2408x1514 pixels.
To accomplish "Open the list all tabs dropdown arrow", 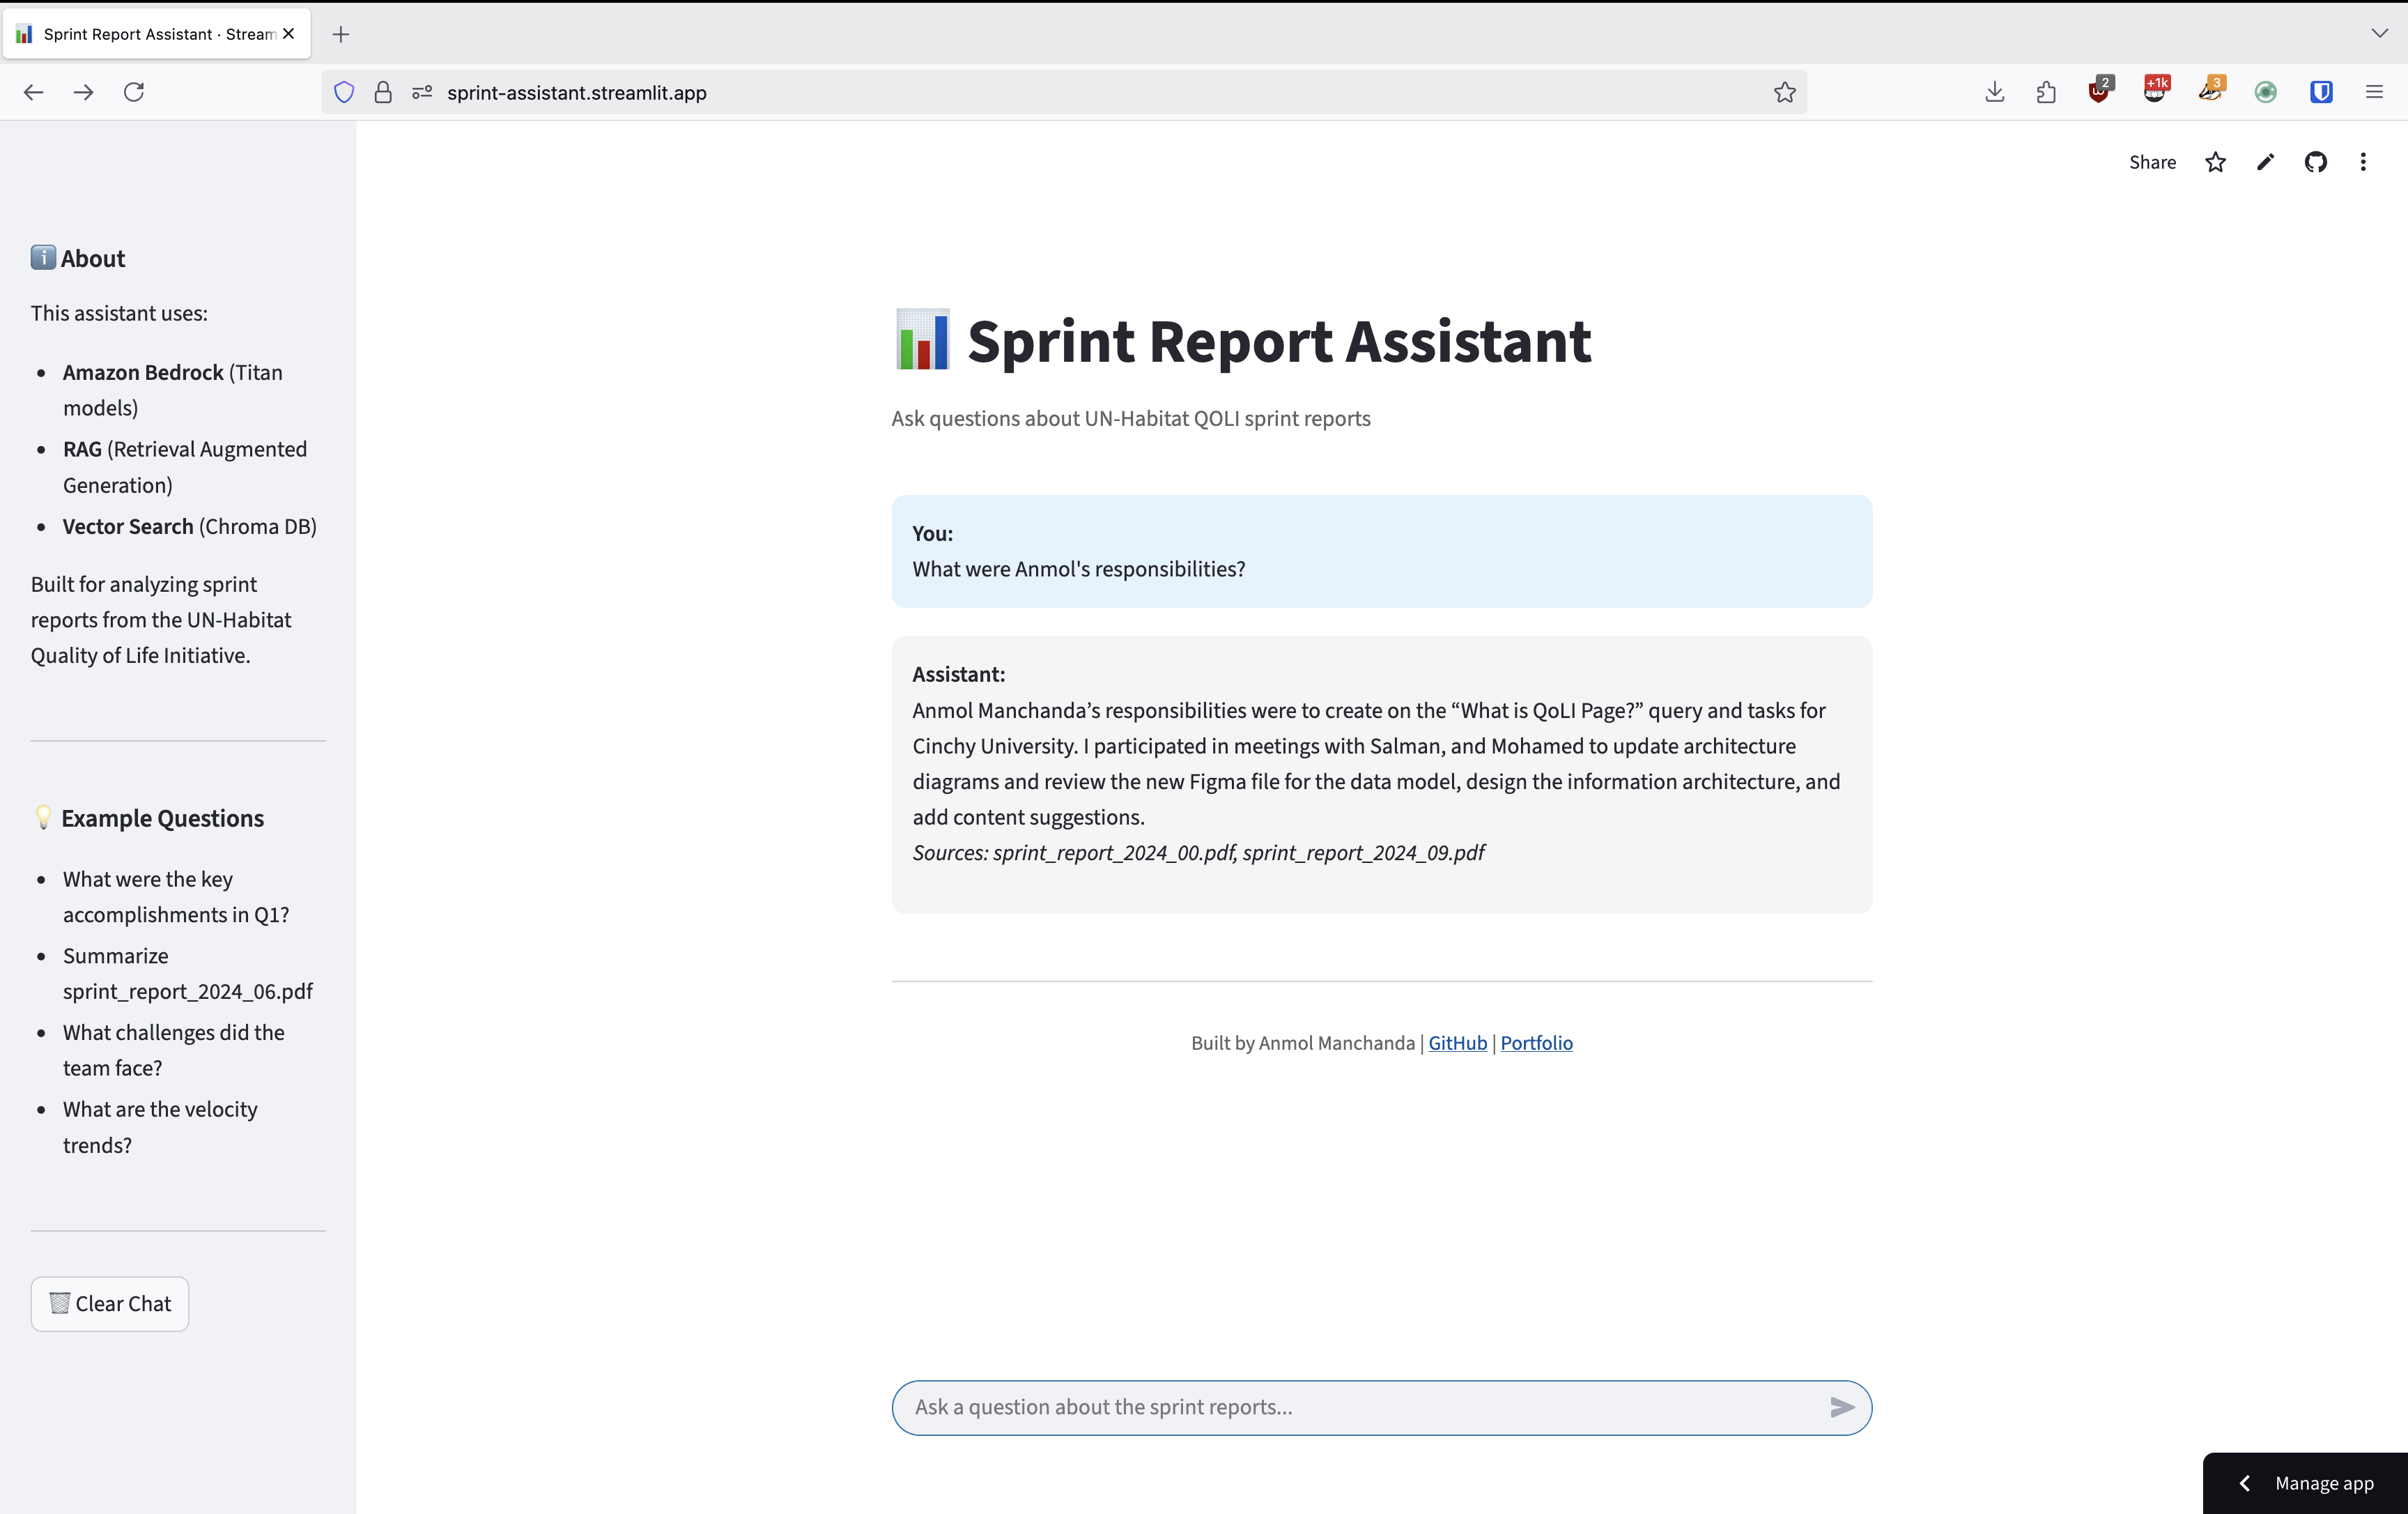I will [x=2379, y=33].
